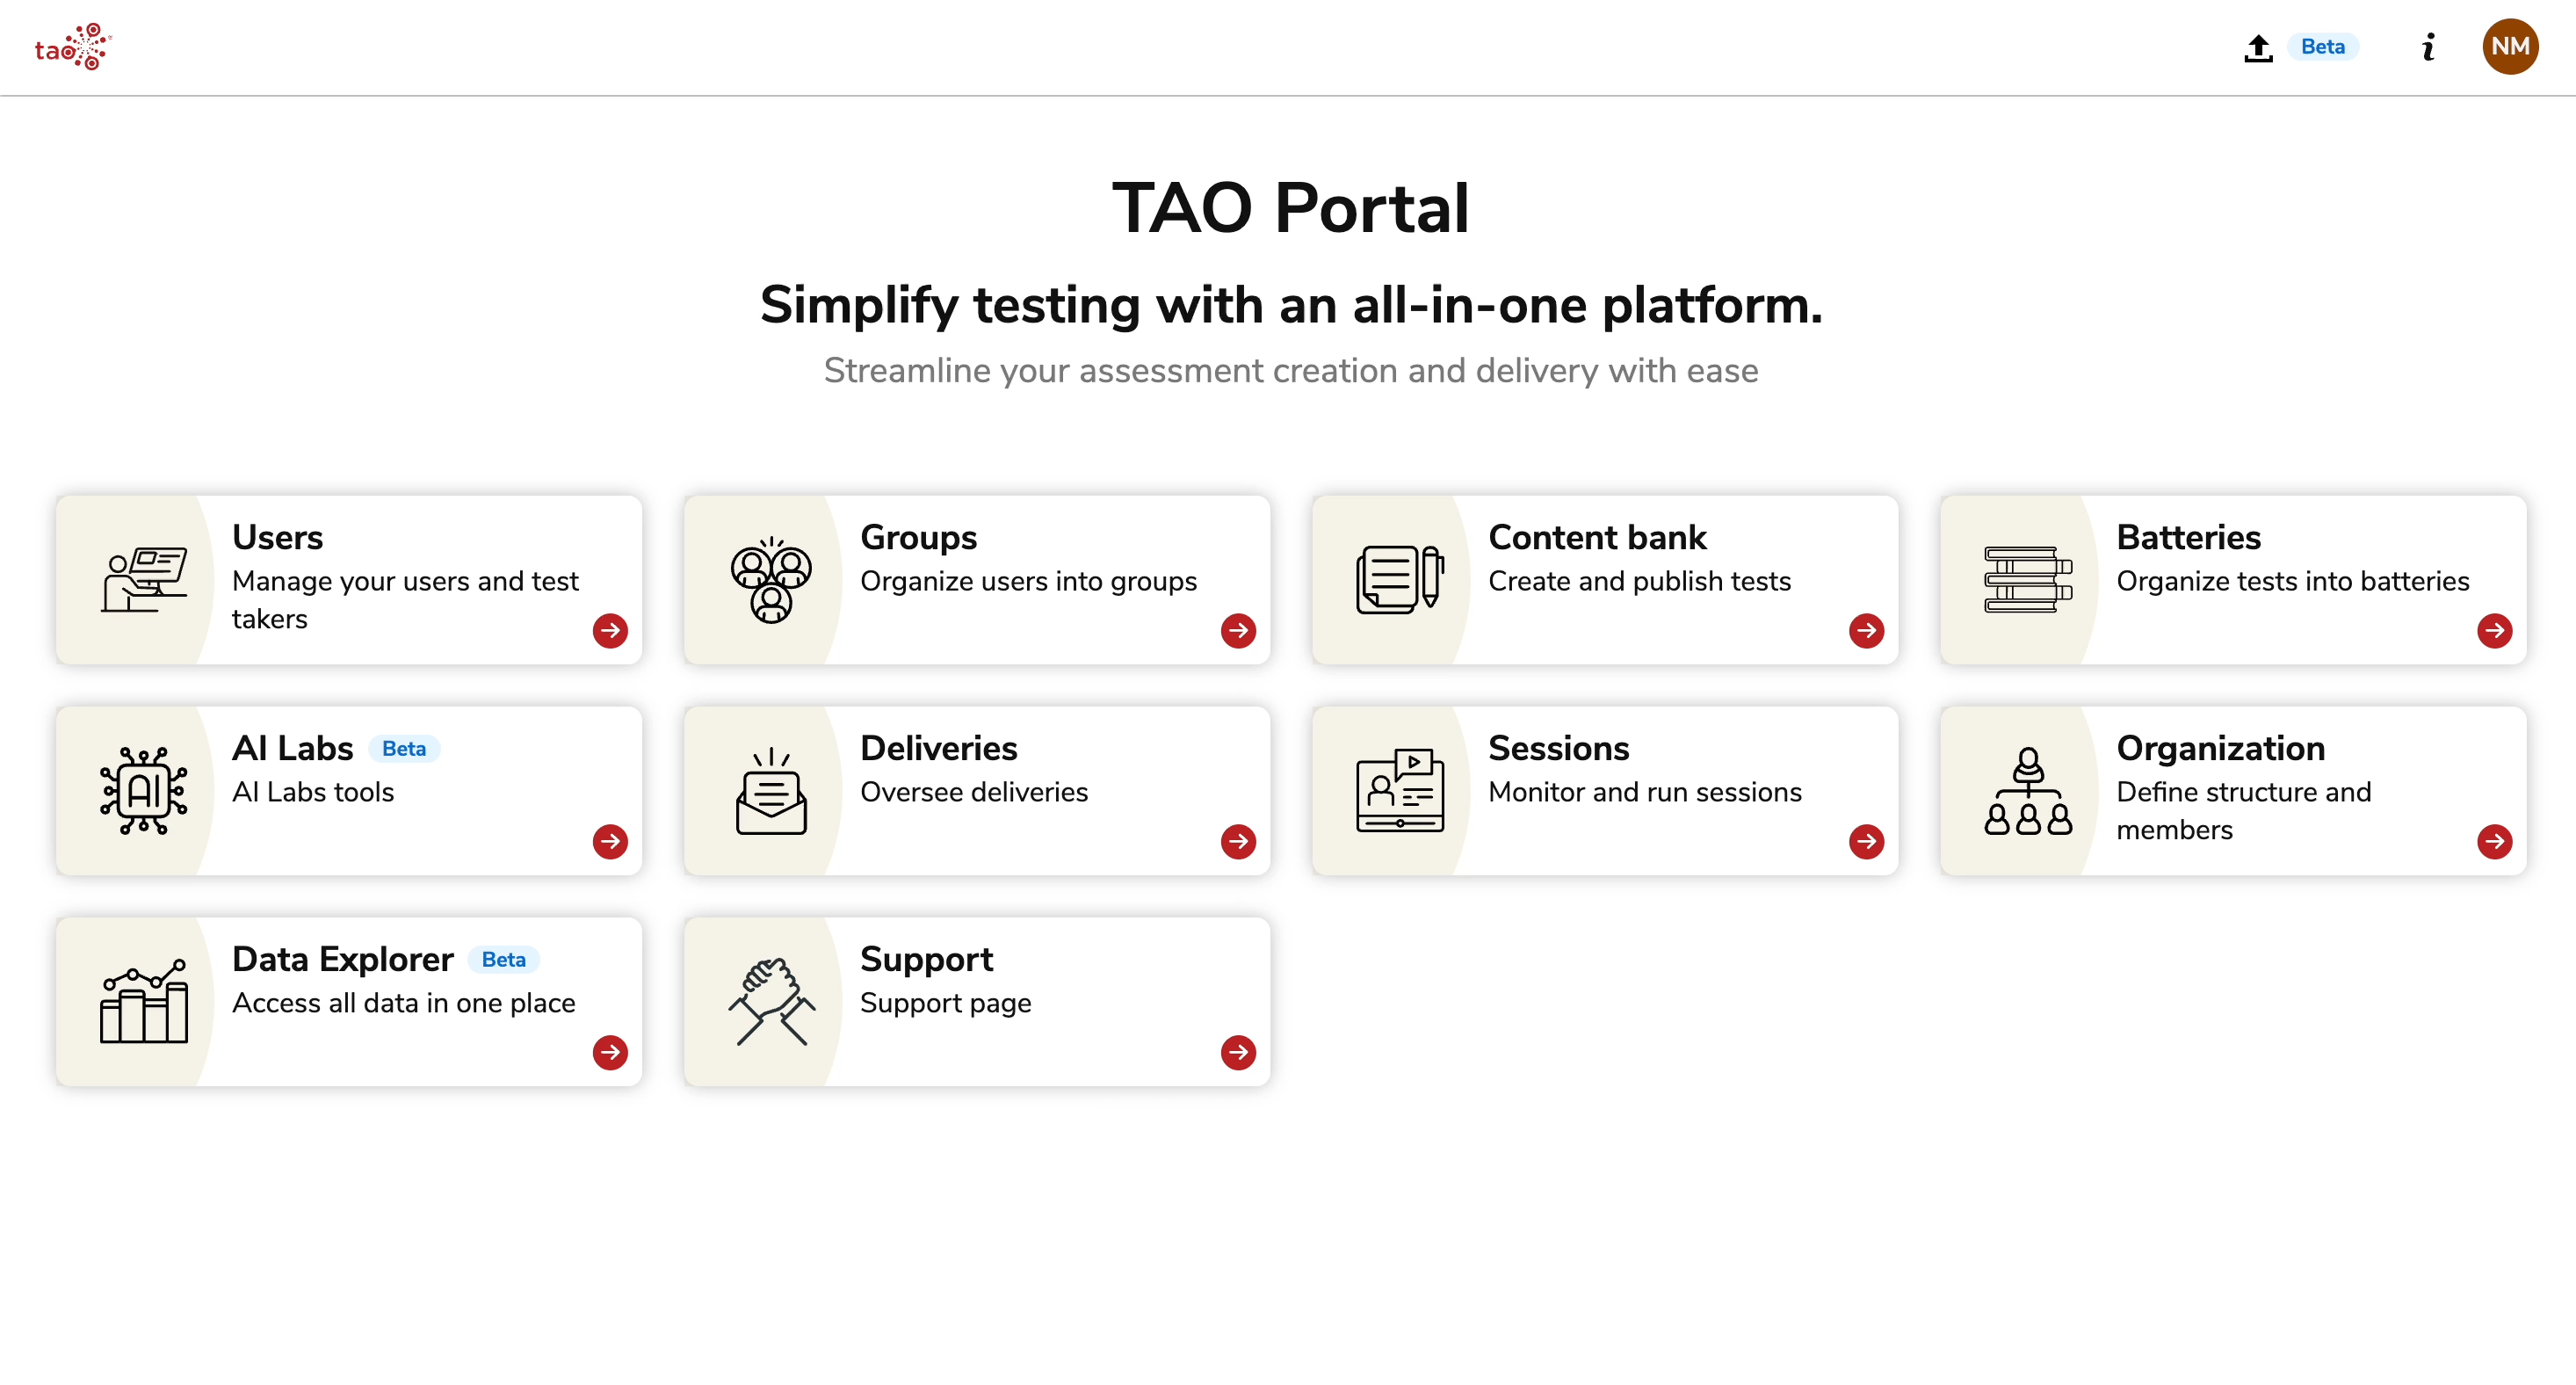Click the Sessions monitor icon
The image size is (2576, 1385).
[1398, 791]
